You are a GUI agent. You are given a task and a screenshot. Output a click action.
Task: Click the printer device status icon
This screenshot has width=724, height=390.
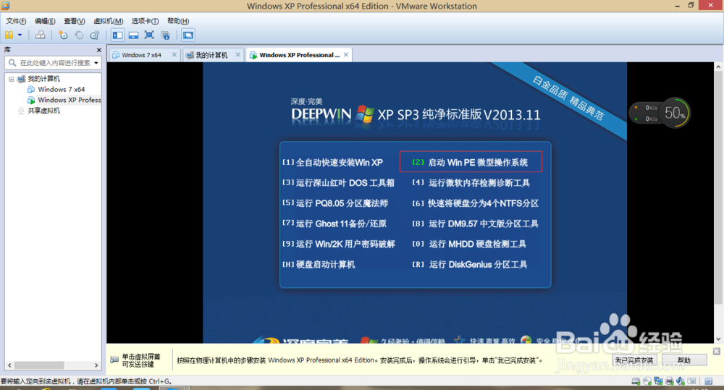(x=669, y=381)
